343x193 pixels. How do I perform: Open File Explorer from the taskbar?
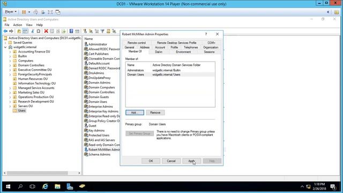coord(57,187)
